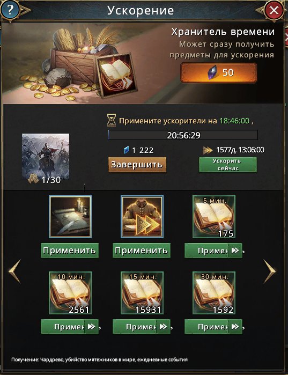Viewport: 288px width, 375px height.
Task: Select the 30 мин. speedup book icon
Action: tap(214, 293)
